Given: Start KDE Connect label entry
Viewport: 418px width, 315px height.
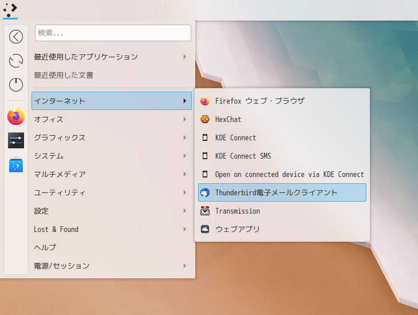Looking at the screenshot, I should tap(235, 137).
